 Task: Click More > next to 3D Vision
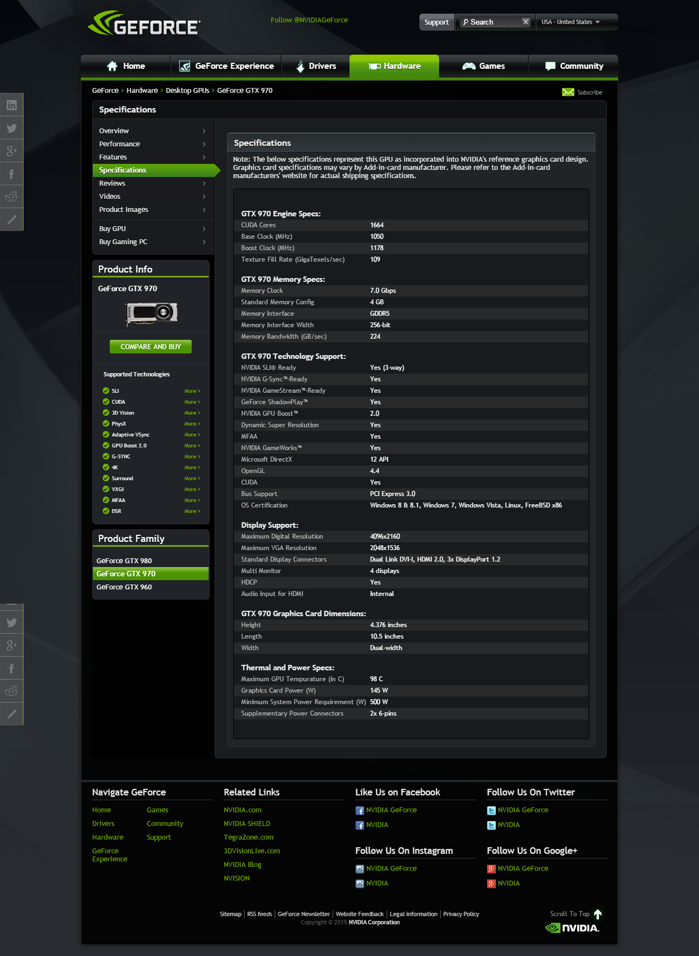tap(192, 413)
